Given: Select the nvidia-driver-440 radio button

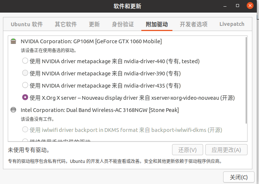Looking at the screenshot, I should (25, 61).
